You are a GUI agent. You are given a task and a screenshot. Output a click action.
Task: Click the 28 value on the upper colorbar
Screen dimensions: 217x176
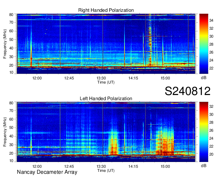[x=211, y=44]
